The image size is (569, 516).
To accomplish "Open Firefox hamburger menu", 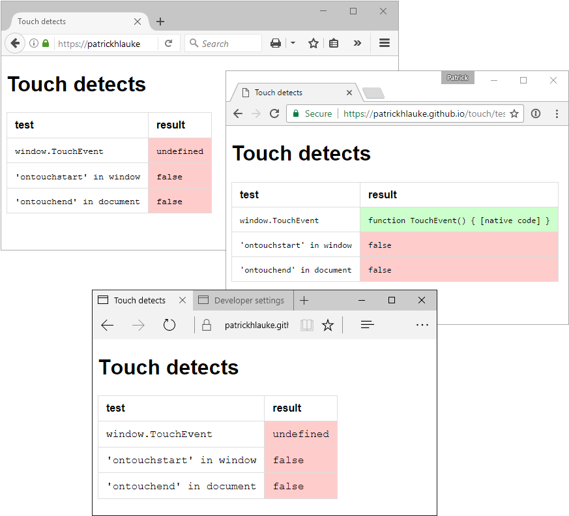I will coord(385,43).
